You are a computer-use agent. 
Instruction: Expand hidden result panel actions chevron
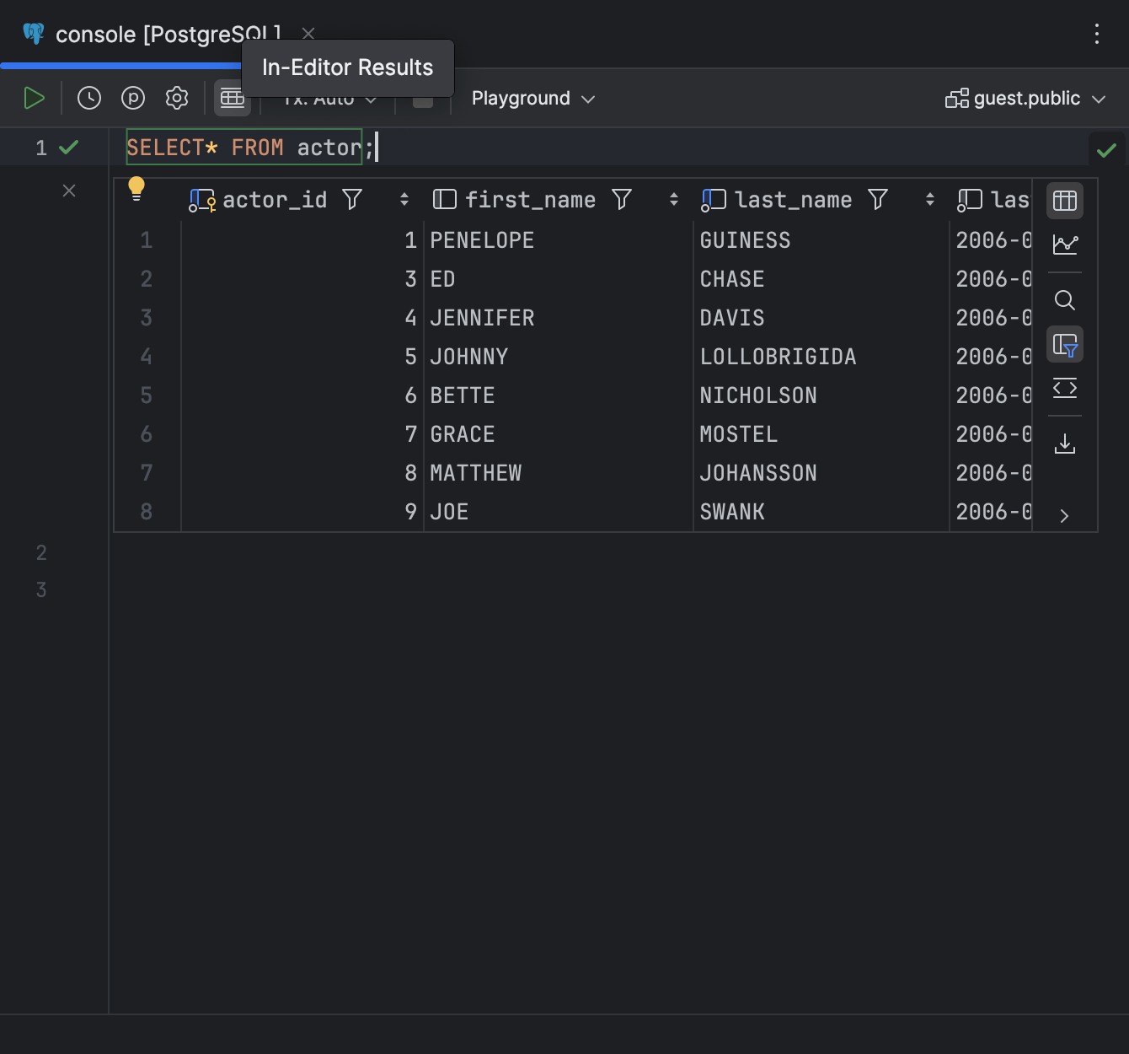point(1065,514)
